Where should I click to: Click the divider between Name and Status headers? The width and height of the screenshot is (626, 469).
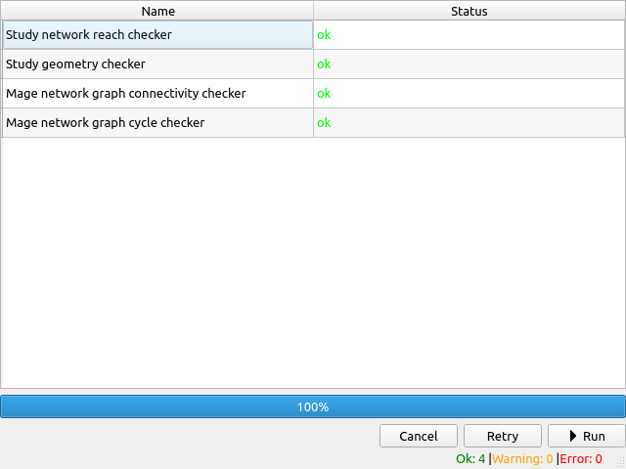[x=313, y=11]
